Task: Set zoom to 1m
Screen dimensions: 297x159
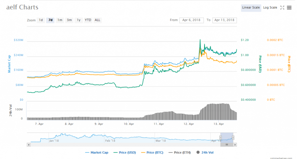Action: tap(60, 20)
